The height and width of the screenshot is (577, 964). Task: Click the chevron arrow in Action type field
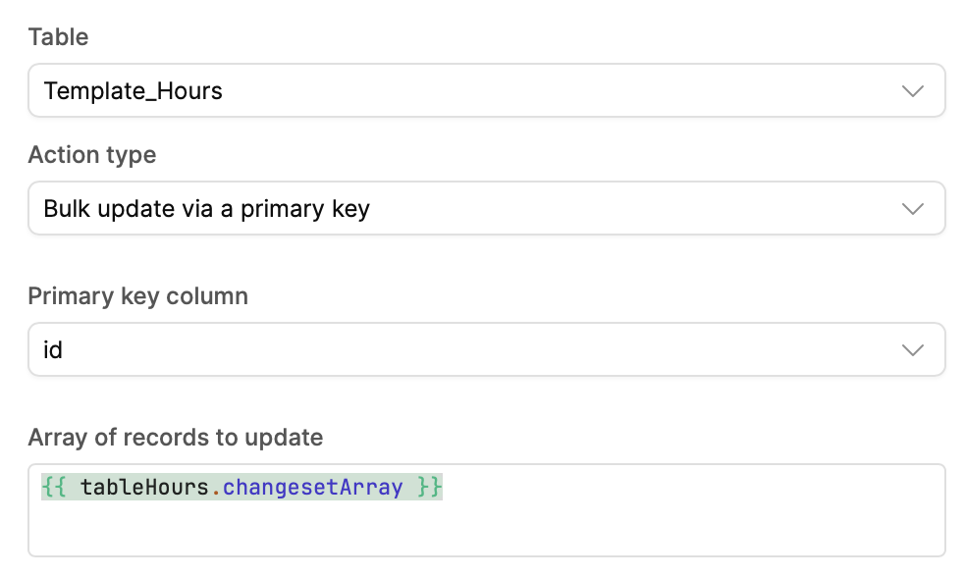[x=912, y=208]
